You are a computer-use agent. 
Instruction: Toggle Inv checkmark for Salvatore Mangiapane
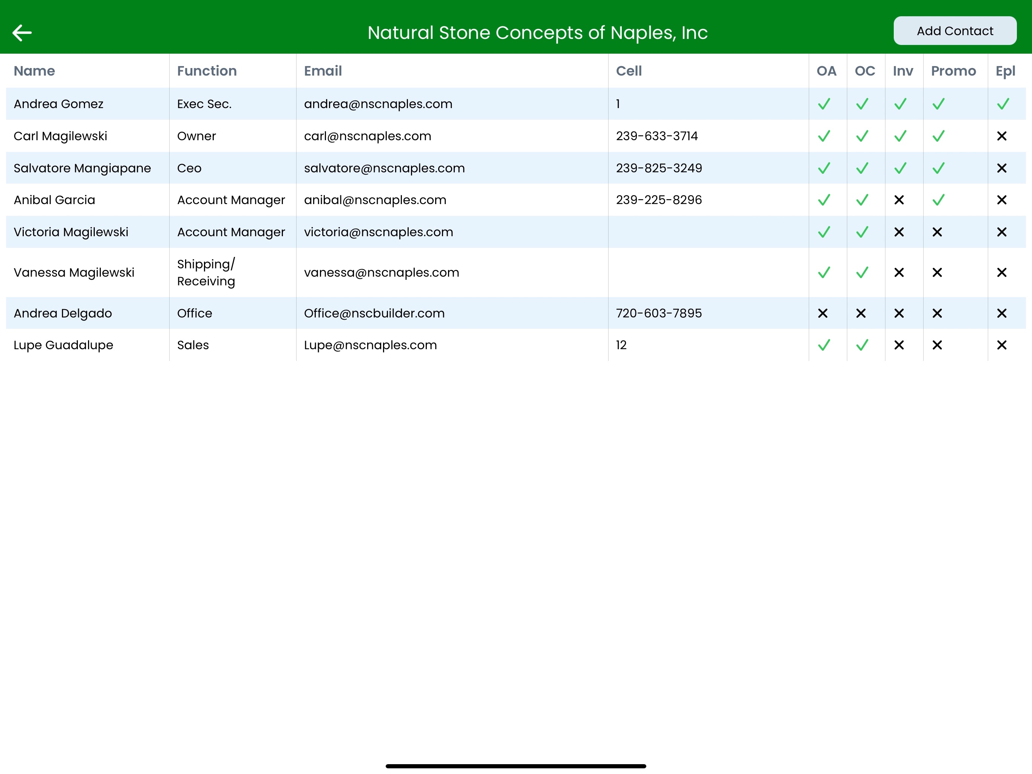point(901,168)
